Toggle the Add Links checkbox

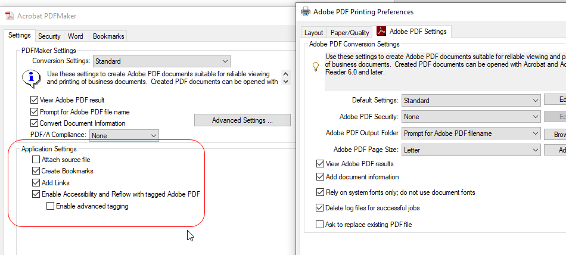[36, 182]
